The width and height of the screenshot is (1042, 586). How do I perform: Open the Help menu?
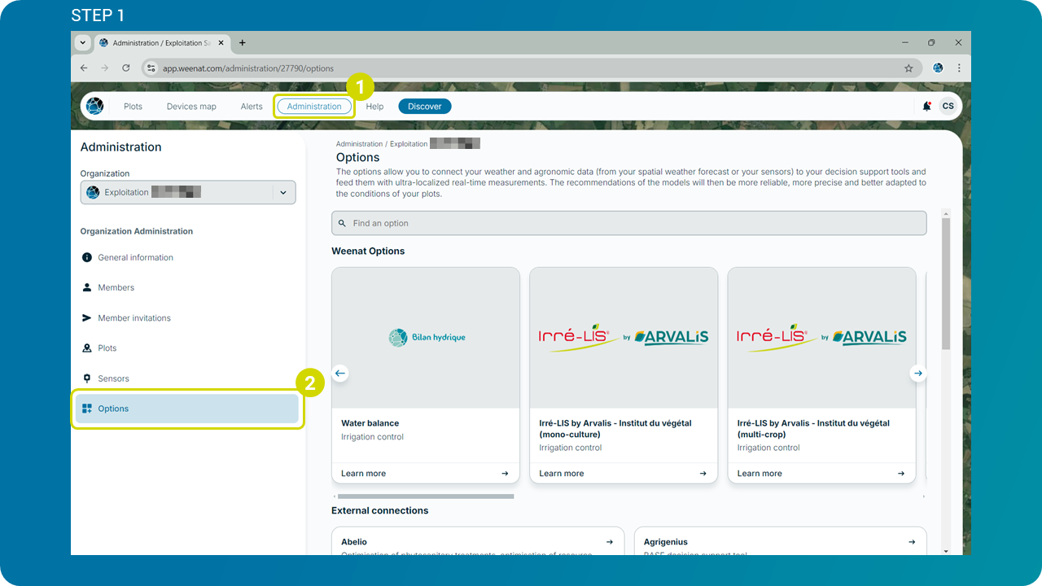click(374, 107)
